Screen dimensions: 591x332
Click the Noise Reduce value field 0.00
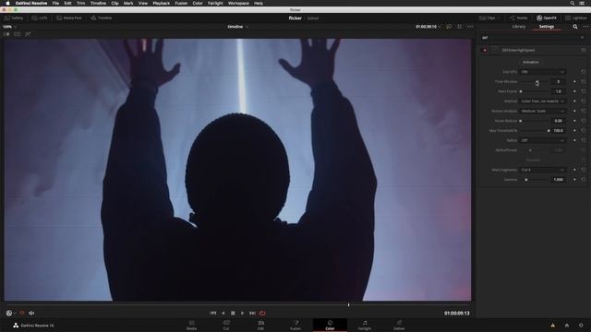click(558, 121)
